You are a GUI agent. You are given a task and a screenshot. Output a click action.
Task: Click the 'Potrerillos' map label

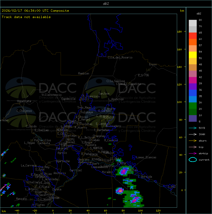(x=43, y=140)
